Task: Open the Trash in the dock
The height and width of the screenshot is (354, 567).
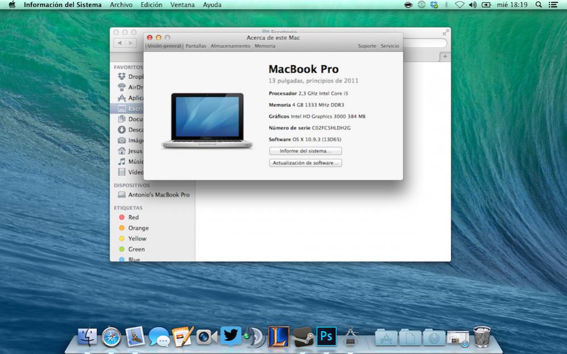Action: [x=481, y=337]
